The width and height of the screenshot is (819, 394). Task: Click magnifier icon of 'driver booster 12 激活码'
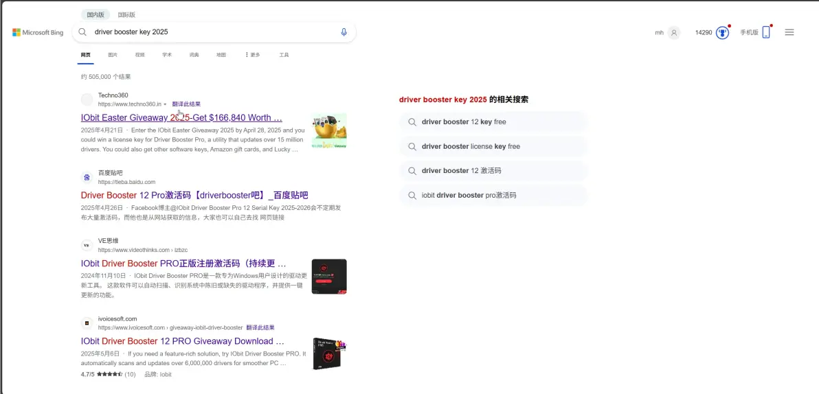click(412, 171)
